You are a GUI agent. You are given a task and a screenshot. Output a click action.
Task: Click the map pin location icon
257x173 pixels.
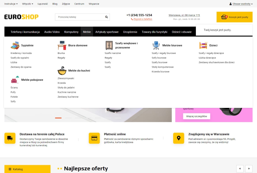point(179,138)
